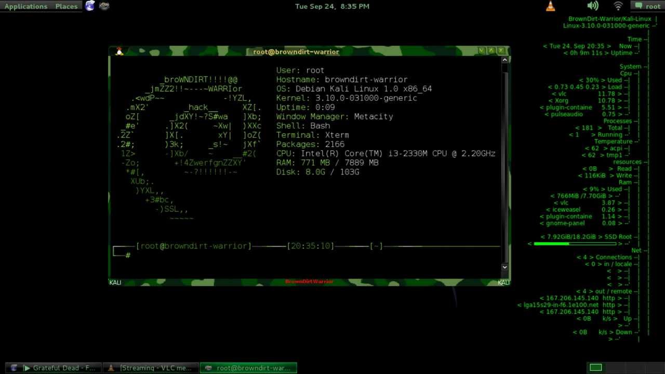This screenshot has width=665, height=374.
Task: Click the xterm title root@browndirt-warrior
Action: [x=296, y=51]
